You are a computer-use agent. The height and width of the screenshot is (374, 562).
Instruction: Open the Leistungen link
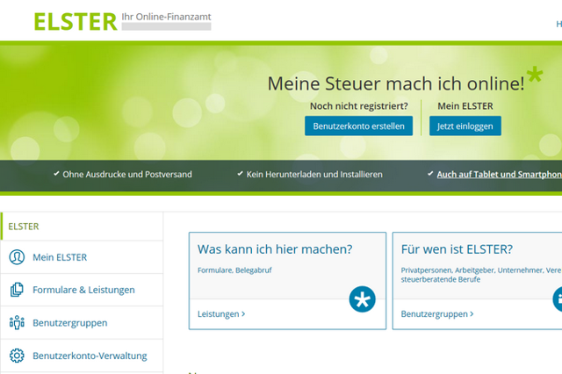coord(221,313)
